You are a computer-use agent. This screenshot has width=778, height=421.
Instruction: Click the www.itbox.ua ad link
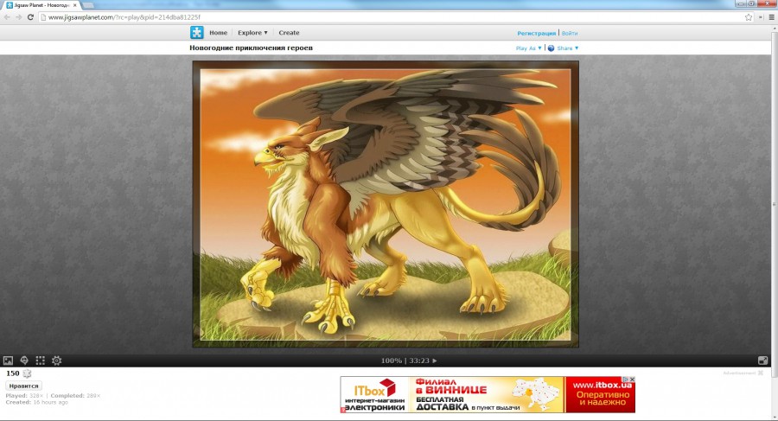click(602, 385)
